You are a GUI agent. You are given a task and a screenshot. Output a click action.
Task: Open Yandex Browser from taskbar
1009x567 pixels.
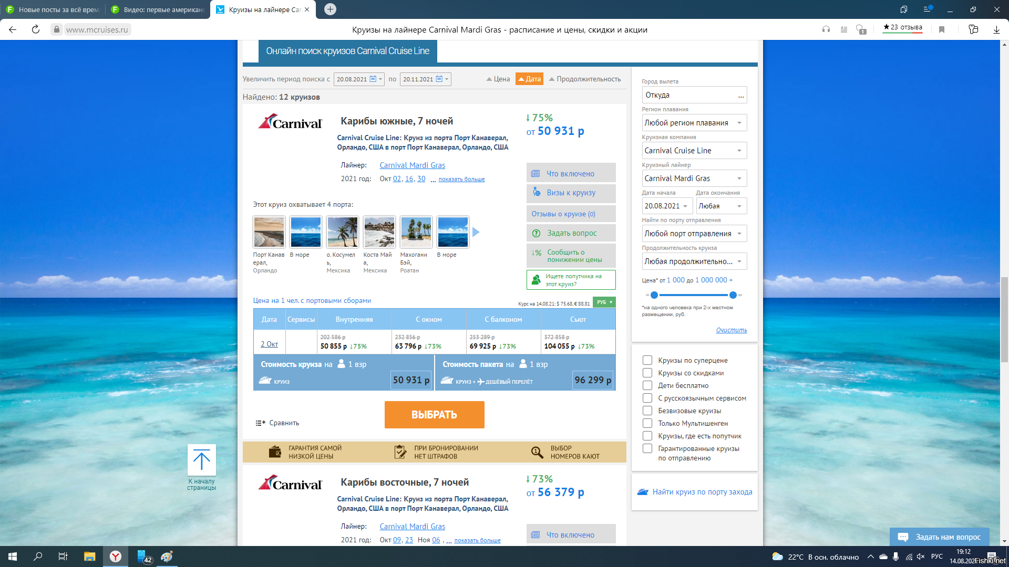[116, 556]
